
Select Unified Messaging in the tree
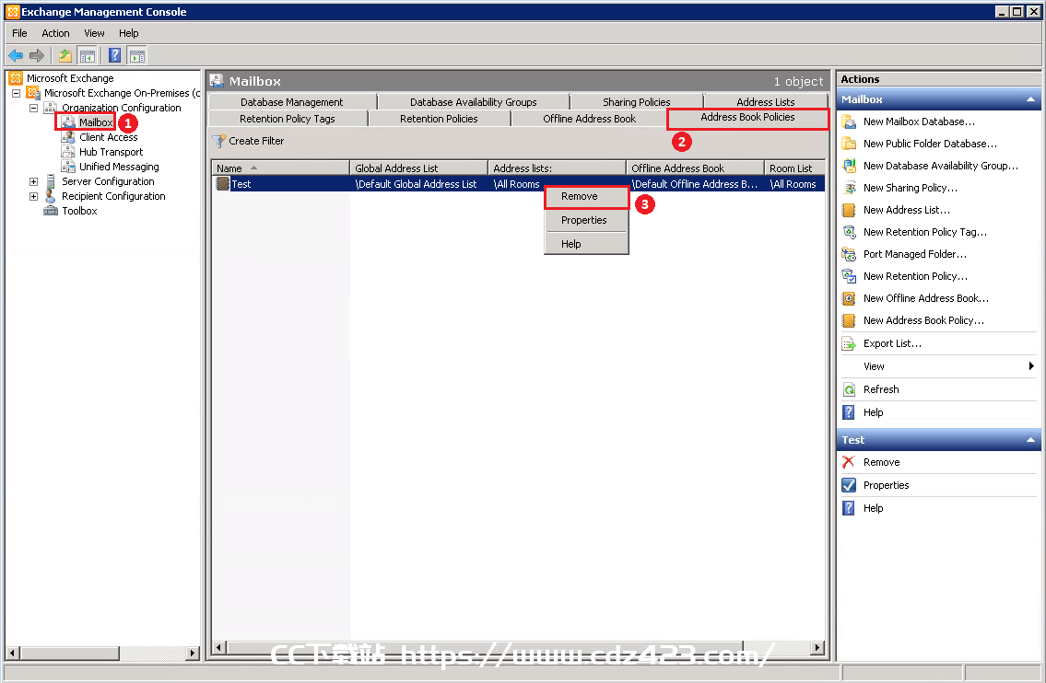coord(119,167)
